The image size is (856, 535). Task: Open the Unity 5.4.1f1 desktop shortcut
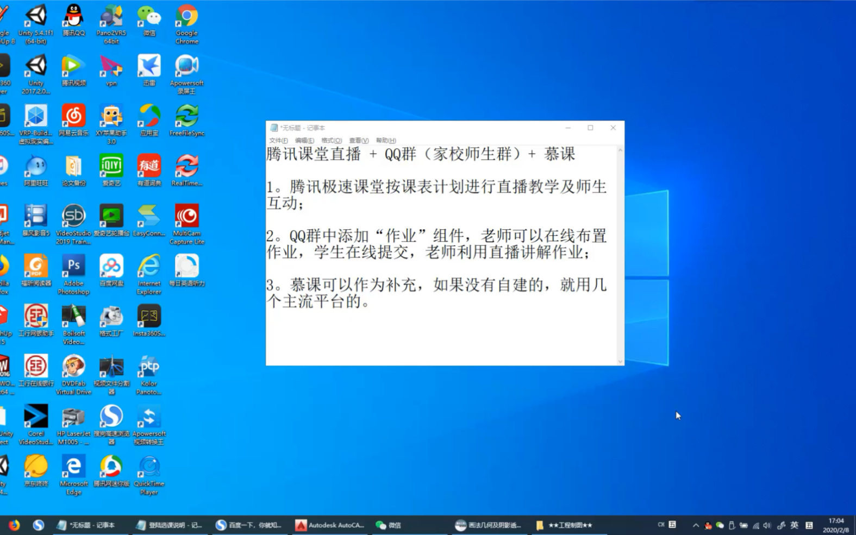[x=36, y=23]
